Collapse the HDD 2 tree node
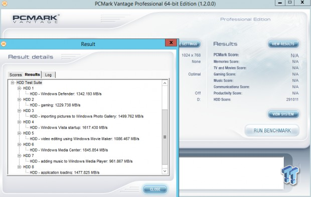The width and height of the screenshot is (311, 197). click(x=19, y=99)
